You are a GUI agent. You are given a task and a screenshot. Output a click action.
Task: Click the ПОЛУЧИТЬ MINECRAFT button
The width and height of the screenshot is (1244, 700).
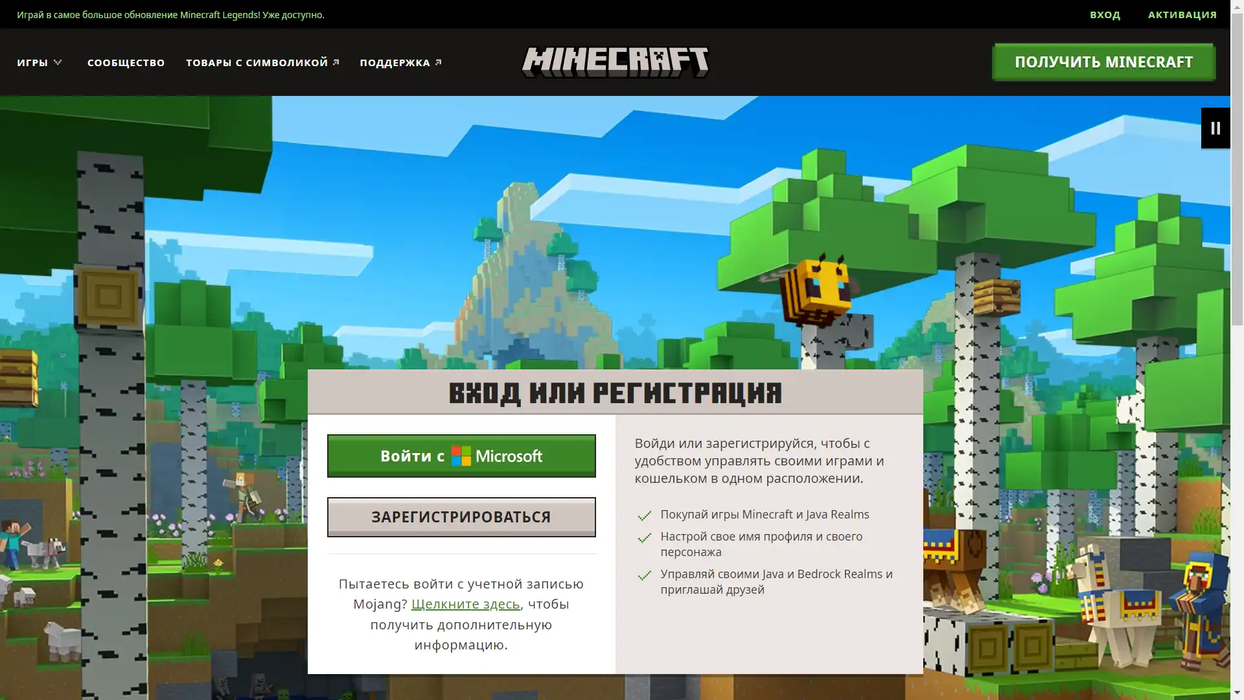[x=1103, y=62]
